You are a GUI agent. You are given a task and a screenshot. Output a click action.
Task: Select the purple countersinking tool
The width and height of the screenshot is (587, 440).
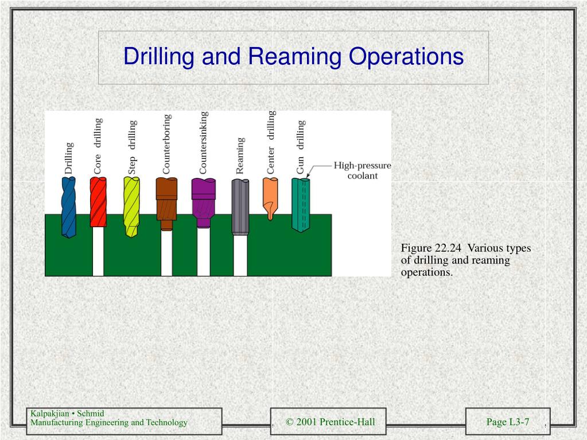(203, 203)
